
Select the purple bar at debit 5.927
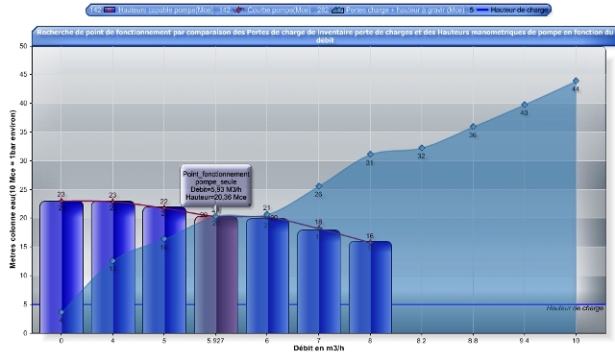click(x=216, y=275)
